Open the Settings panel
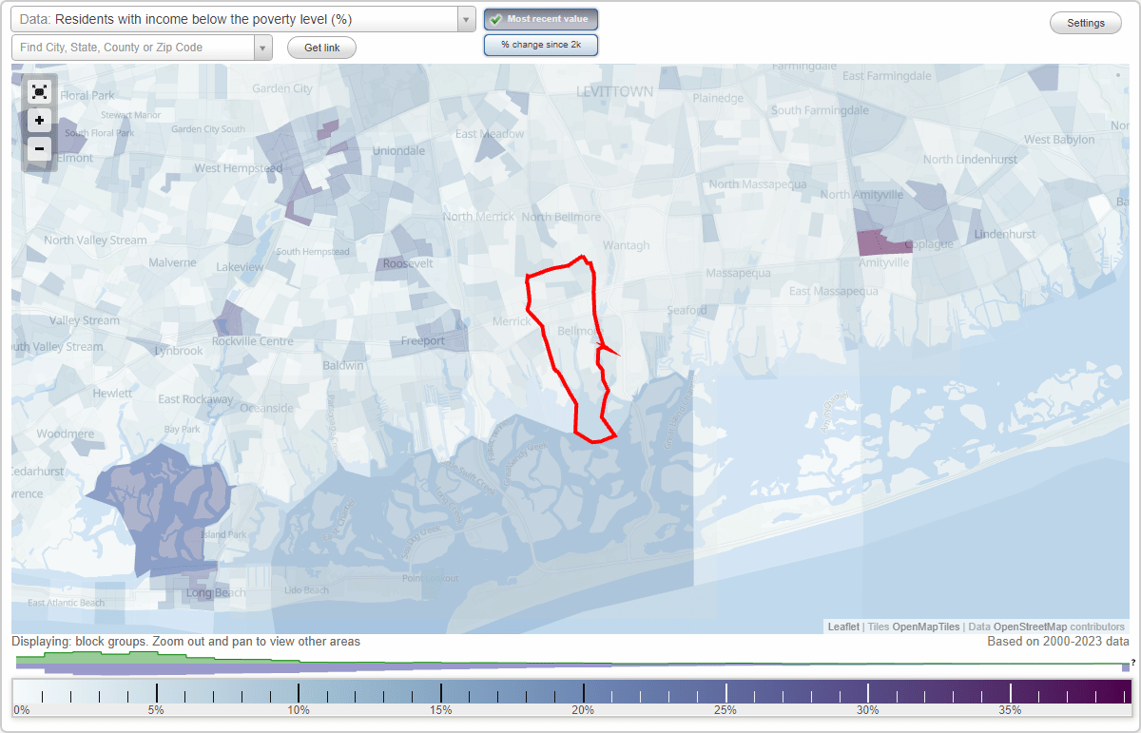Image resolution: width=1141 pixels, height=733 pixels. pyautogui.click(x=1085, y=22)
